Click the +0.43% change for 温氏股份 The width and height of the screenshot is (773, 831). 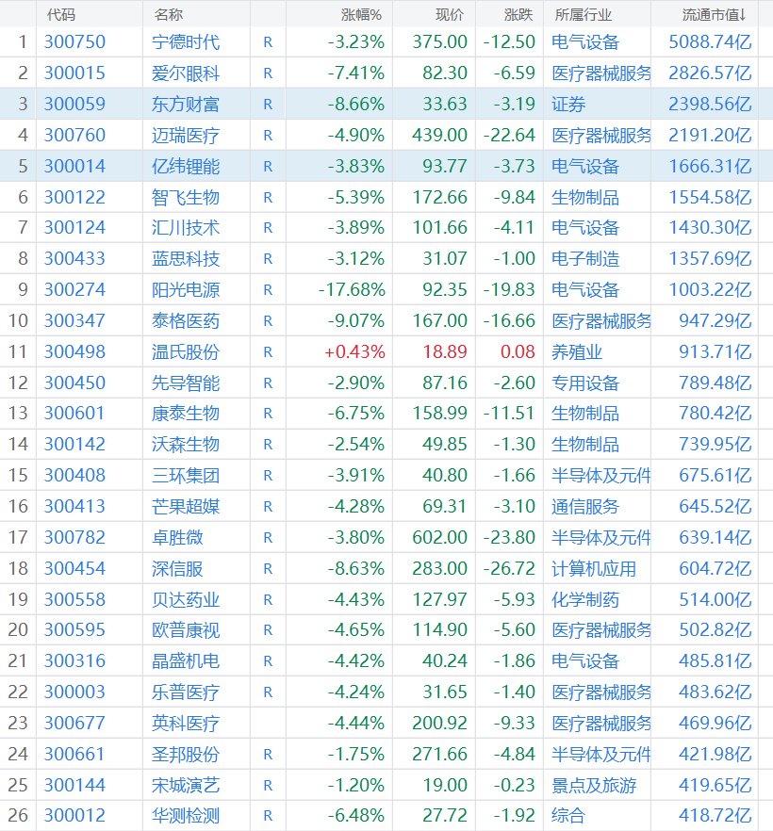point(354,351)
